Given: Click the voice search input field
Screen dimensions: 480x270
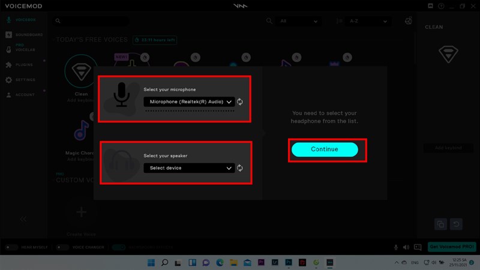Looking at the screenshot, I should click(x=91, y=21).
